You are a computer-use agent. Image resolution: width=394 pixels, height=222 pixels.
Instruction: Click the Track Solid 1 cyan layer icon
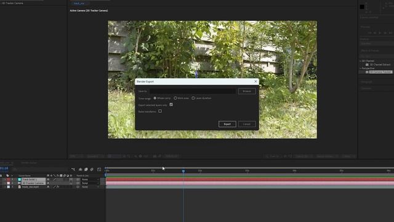click(19, 179)
